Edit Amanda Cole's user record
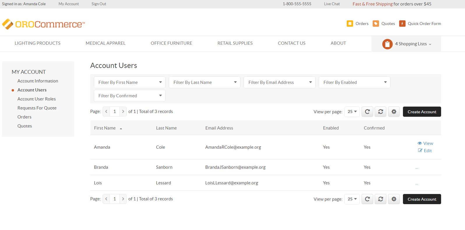The width and height of the screenshot is (465, 230). click(425, 151)
